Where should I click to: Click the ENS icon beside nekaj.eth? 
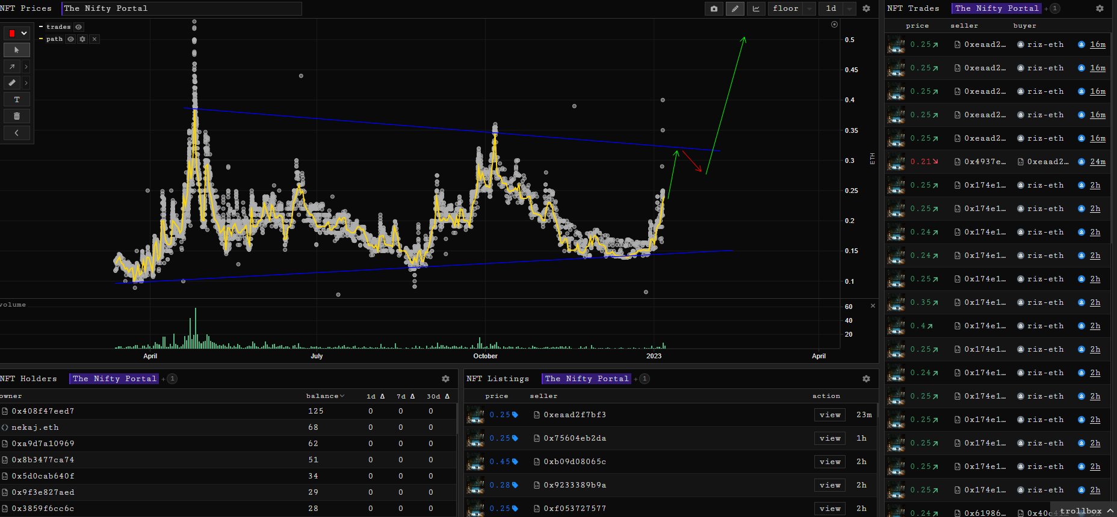point(5,427)
